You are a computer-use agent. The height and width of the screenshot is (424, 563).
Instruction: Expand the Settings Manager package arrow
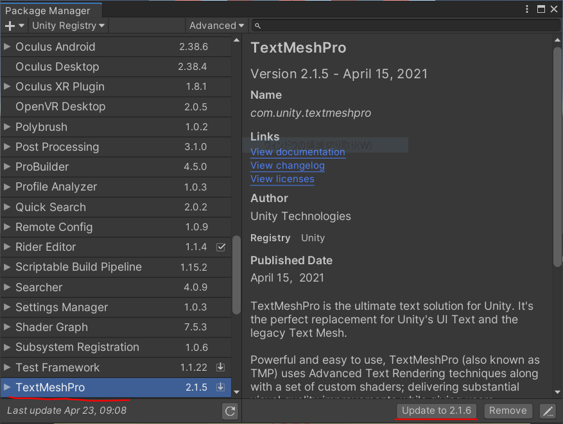(6, 307)
